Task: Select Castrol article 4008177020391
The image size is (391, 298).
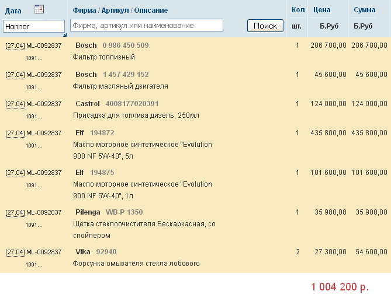Action: point(132,104)
